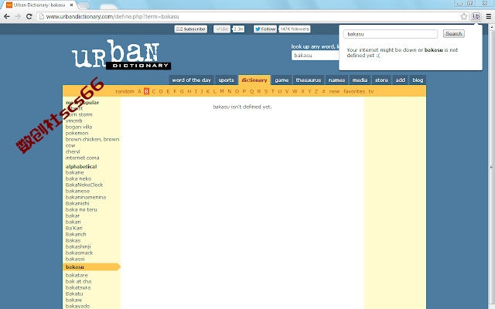The width and height of the screenshot is (495, 309).
Task: Click the address bar URL
Action: [x=112, y=16]
